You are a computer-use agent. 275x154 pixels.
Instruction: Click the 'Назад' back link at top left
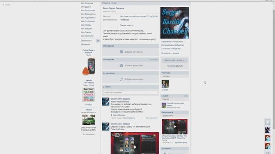tap(6, 5)
